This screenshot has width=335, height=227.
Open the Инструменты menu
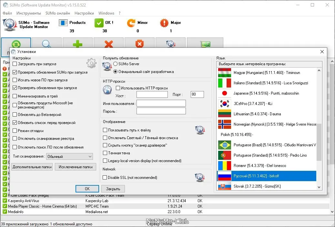click(29, 13)
